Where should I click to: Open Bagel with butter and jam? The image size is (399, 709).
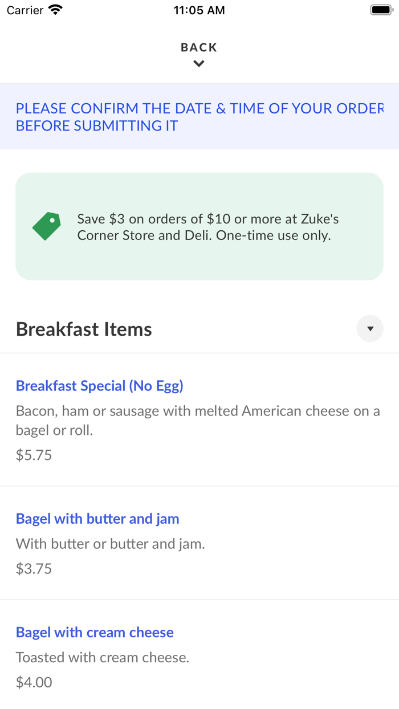click(x=97, y=519)
